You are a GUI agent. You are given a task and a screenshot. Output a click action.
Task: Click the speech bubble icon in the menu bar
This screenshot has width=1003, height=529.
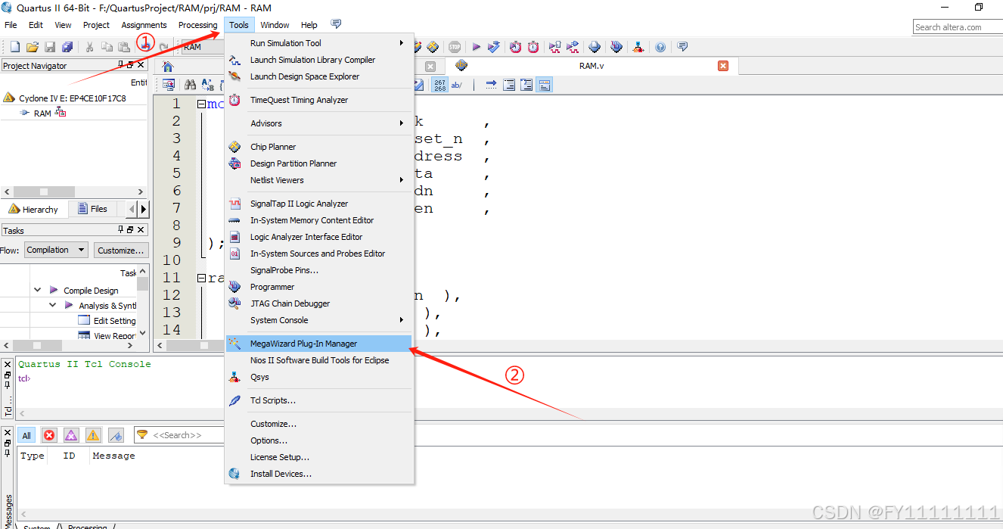point(336,24)
